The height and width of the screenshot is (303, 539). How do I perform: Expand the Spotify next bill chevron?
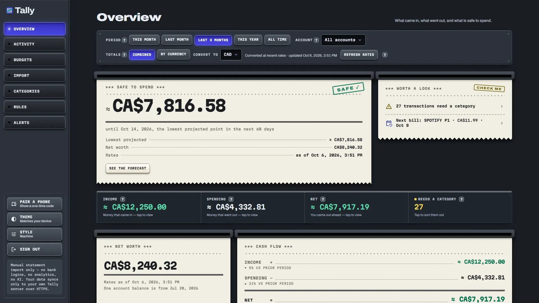click(x=502, y=123)
